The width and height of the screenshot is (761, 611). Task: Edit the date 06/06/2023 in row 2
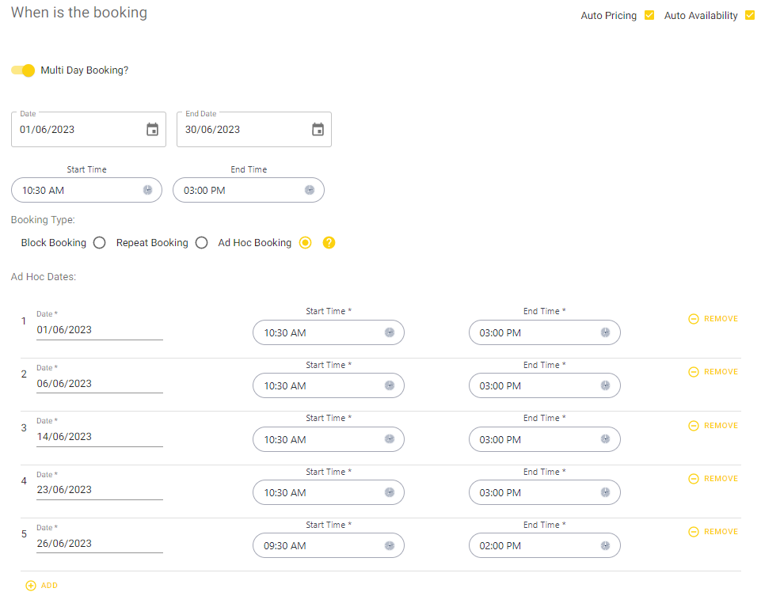point(100,384)
